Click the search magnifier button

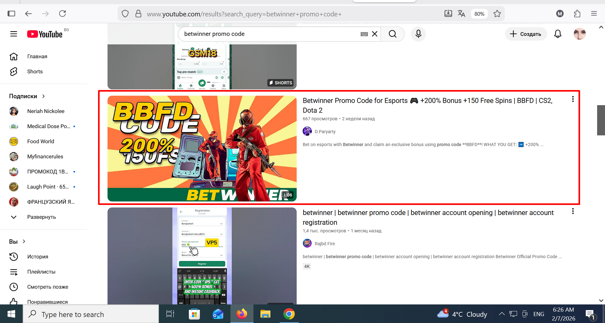click(393, 34)
